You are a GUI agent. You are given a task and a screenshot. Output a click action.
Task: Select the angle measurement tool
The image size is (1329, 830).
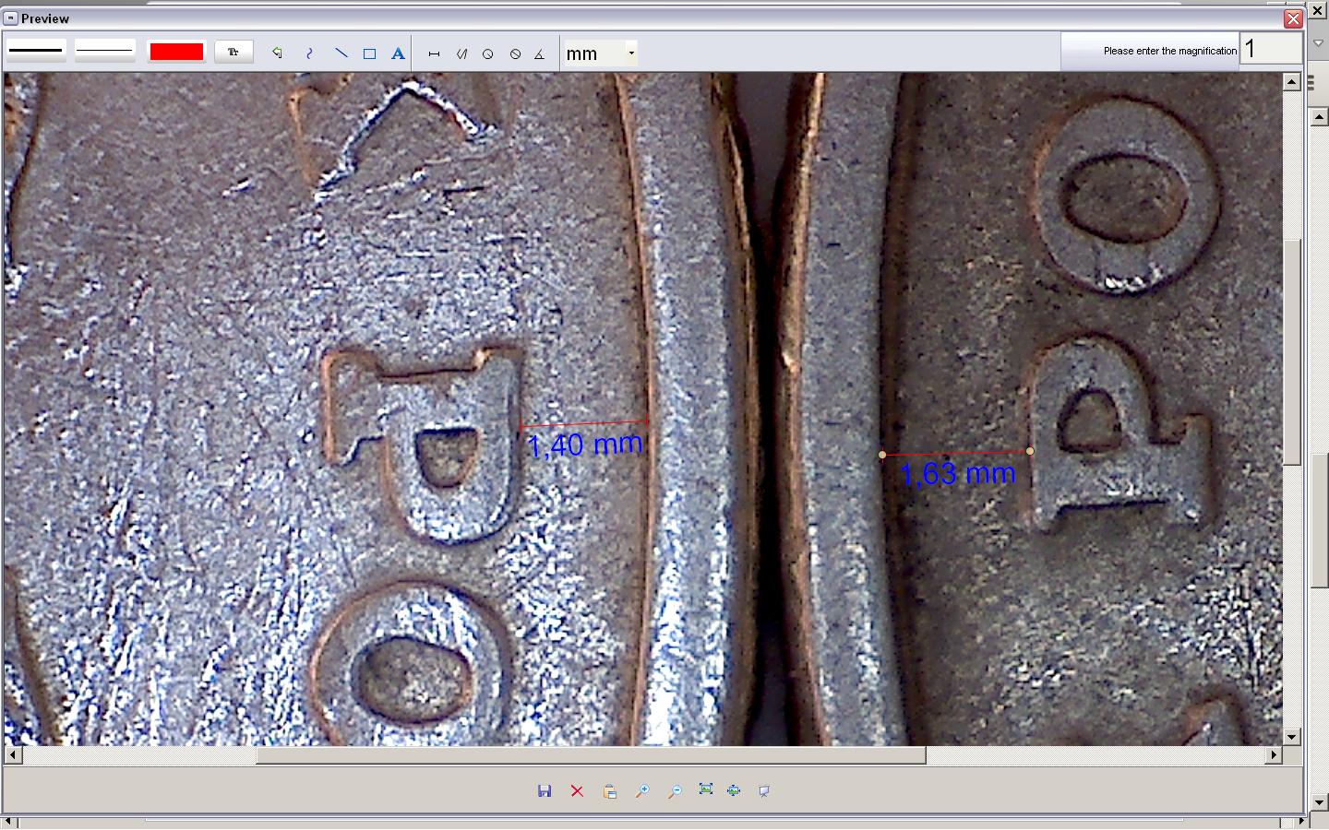click(x=540, y=54)
